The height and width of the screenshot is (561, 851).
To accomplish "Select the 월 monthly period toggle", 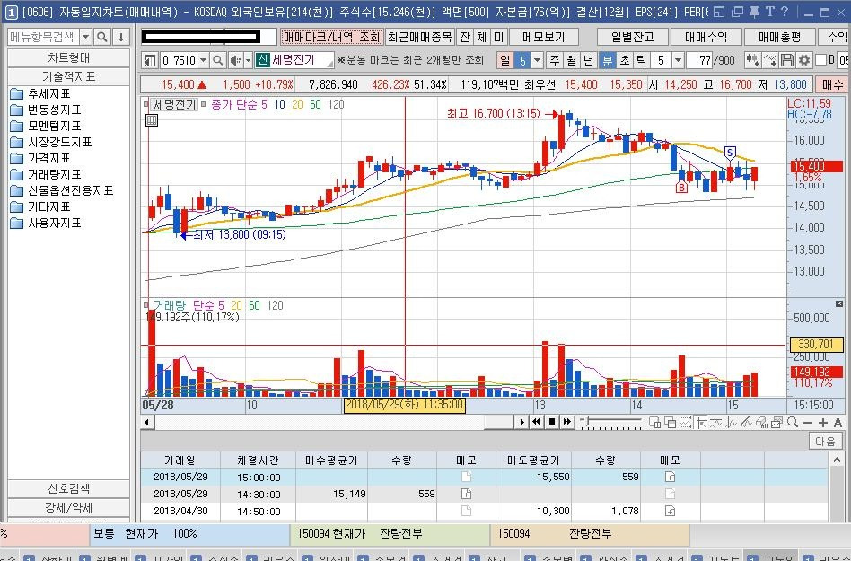I will pos(572,59).
